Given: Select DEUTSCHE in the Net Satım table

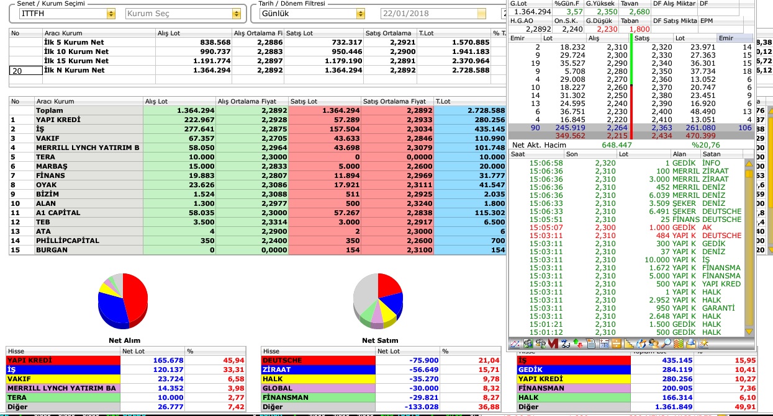Looking at the screenshot, I should coord(381,360).
